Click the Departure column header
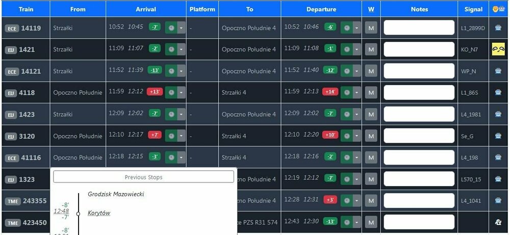Viewport: 510px width, 235px height. tap(321, 9)
